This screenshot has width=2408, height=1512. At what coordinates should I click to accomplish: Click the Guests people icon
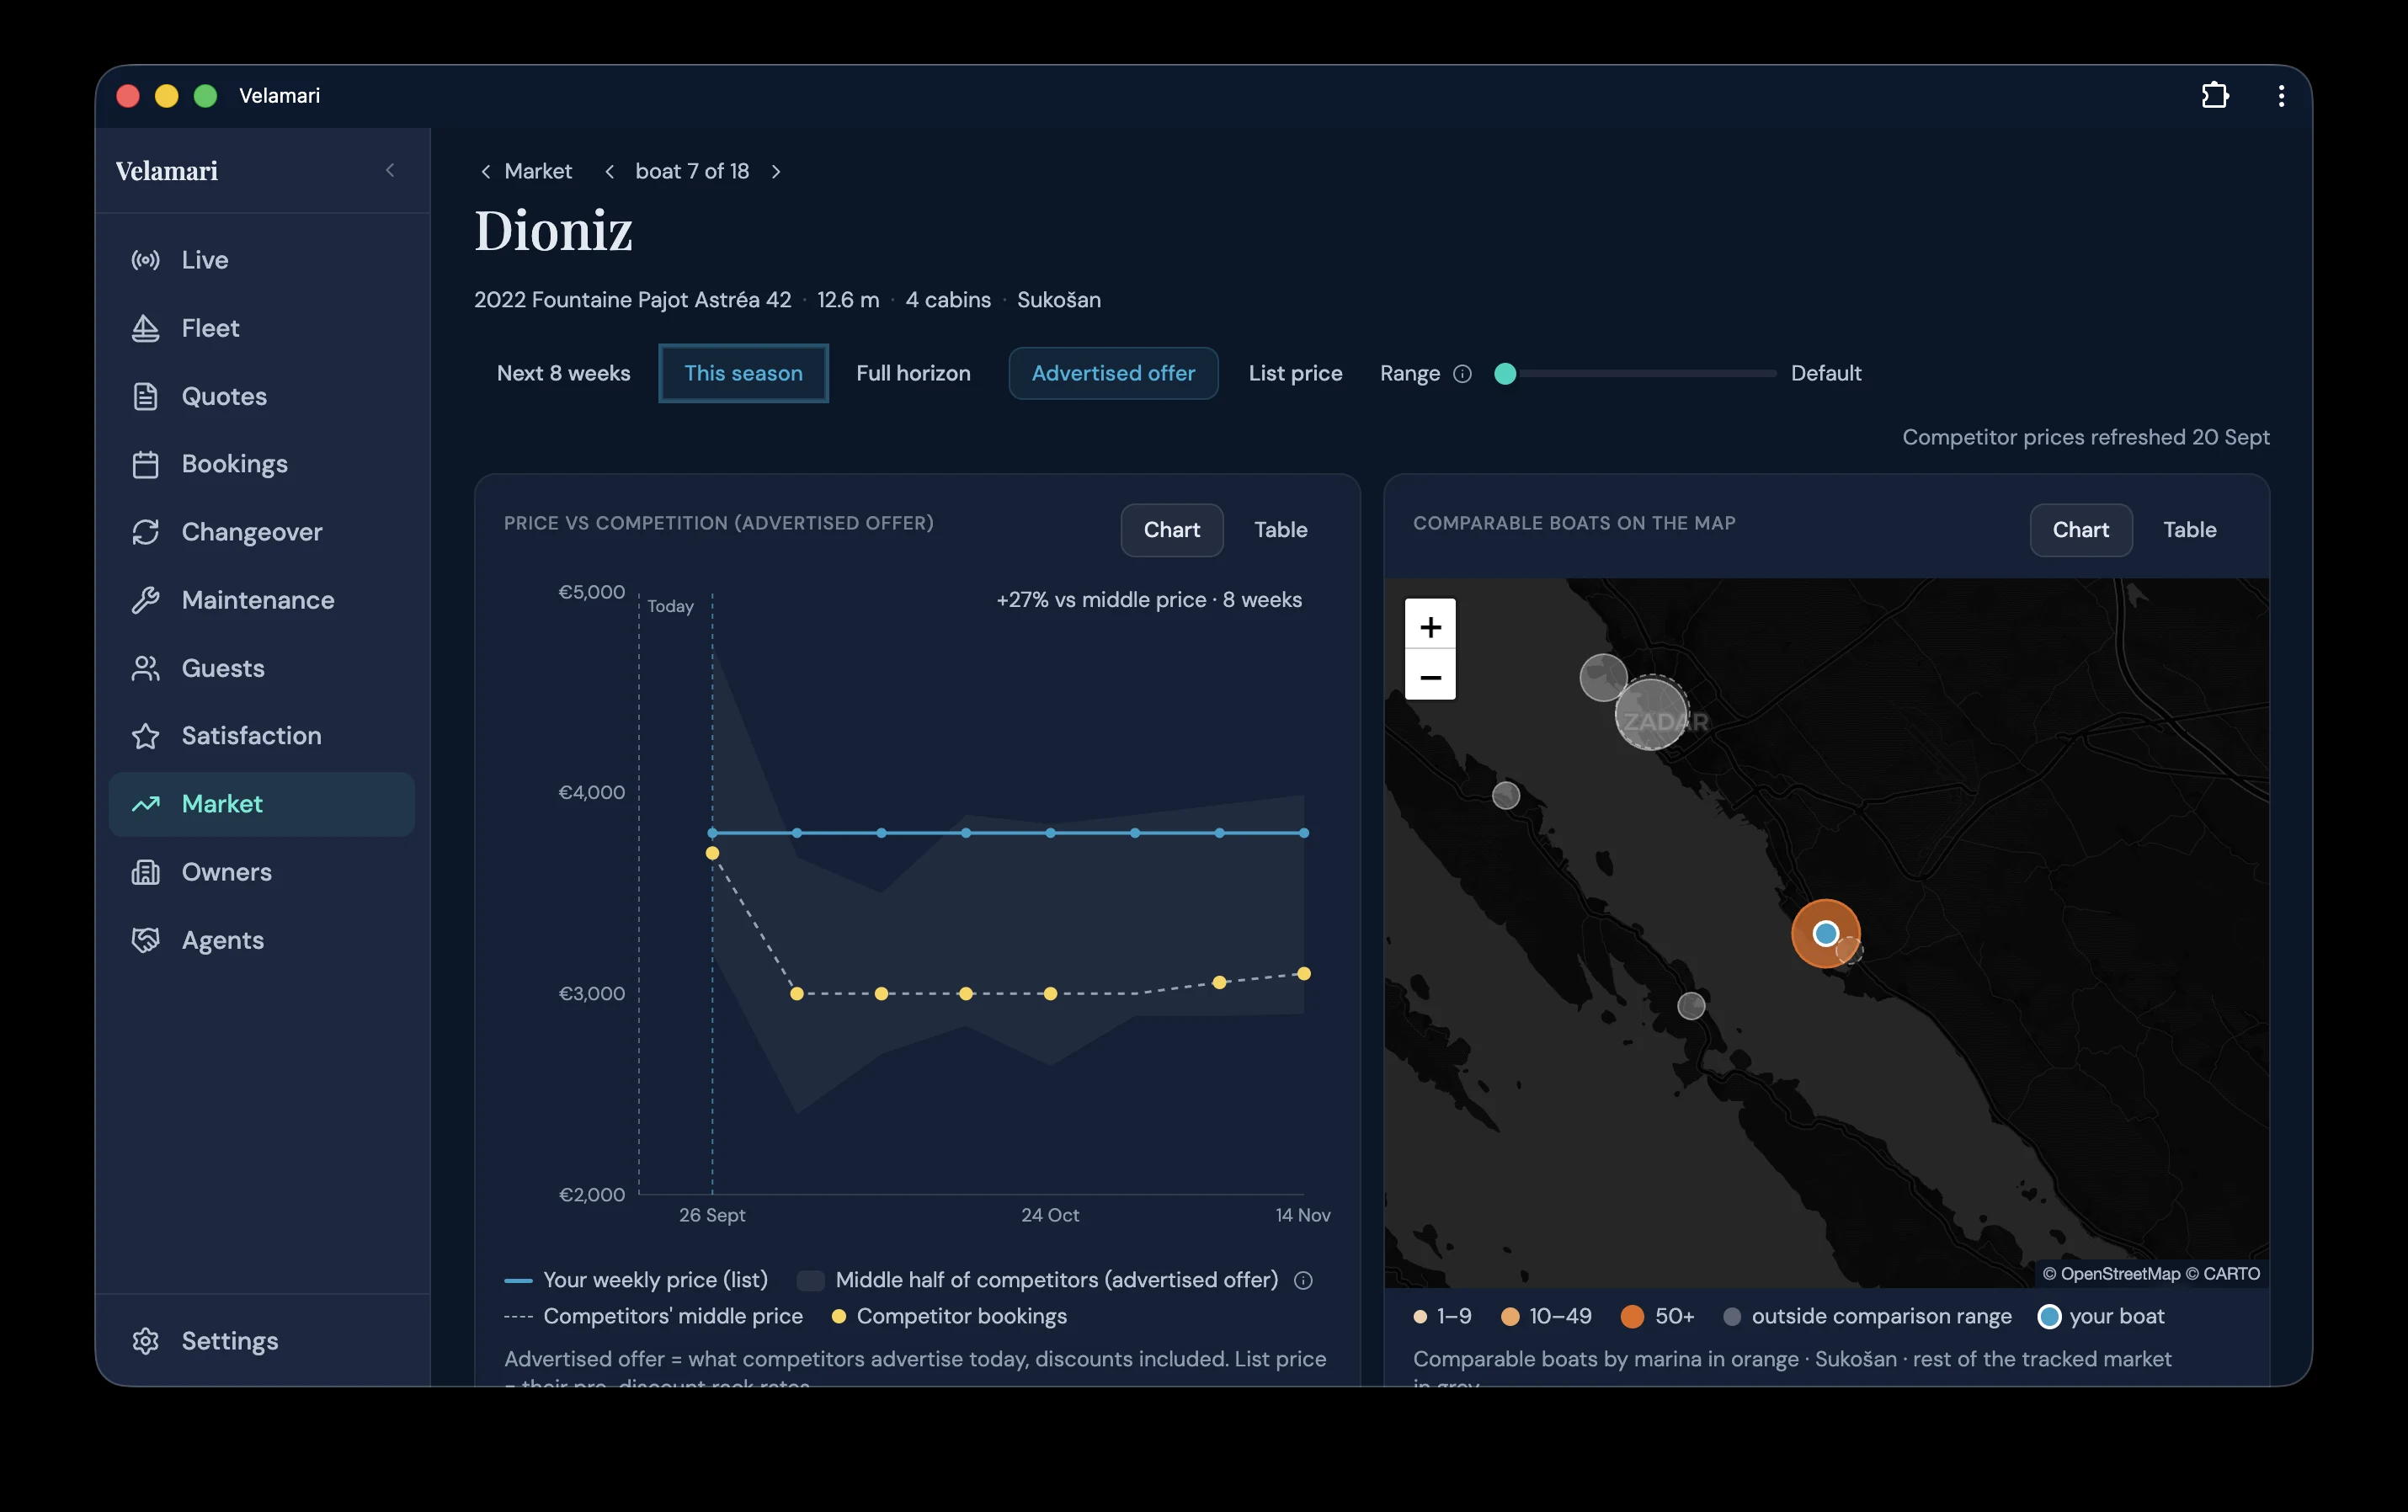(146, 668)
